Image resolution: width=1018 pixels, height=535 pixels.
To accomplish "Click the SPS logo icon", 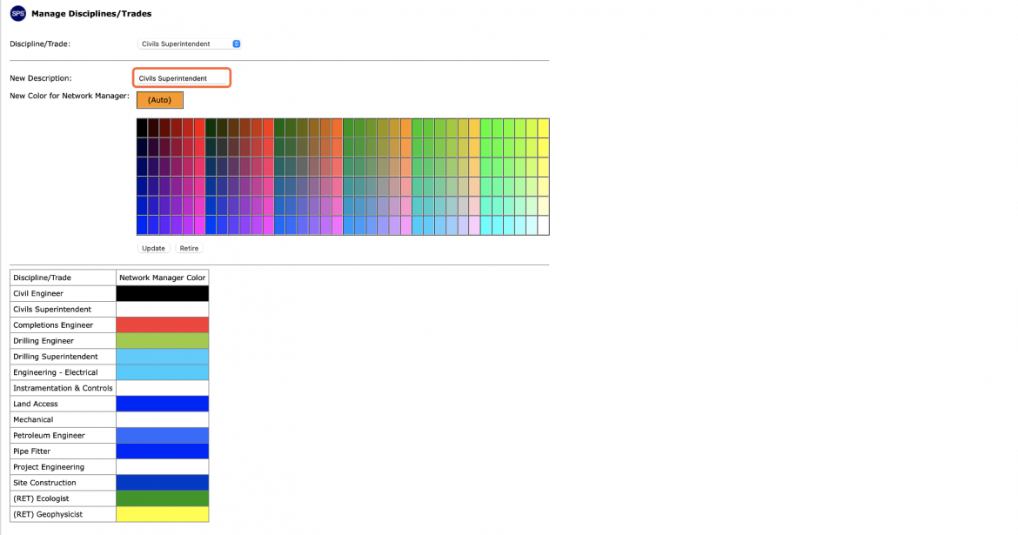I will [x=18, y=13].
